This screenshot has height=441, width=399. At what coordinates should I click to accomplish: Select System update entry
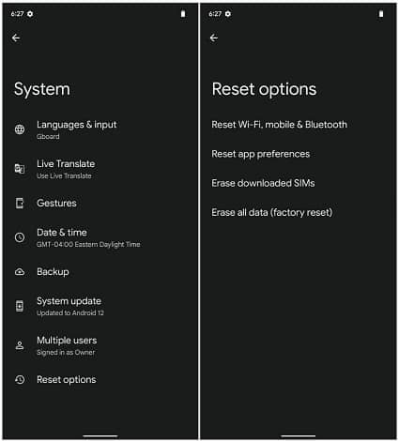pyautogui.click(x=100, y=306)
